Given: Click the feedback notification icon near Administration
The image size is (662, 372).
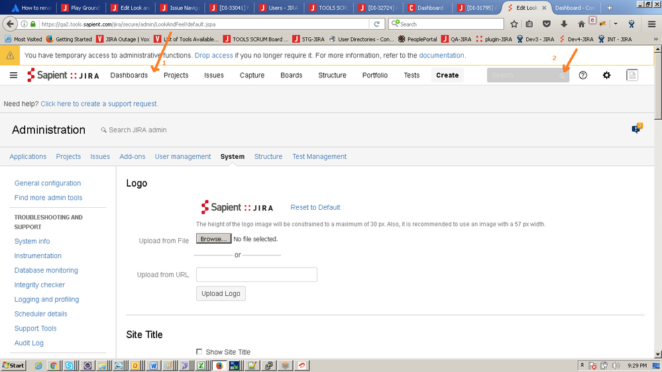Looking at the screenshot, I should (637, 128).
